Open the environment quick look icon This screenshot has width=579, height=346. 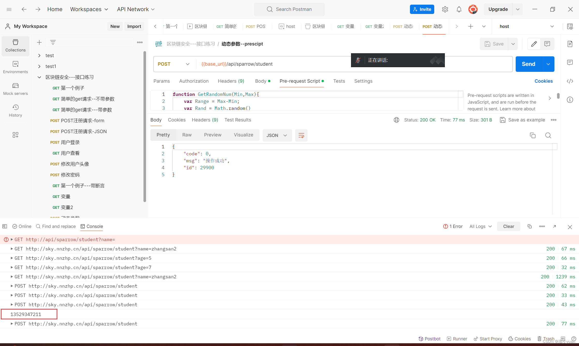click(x=570, y=26)
